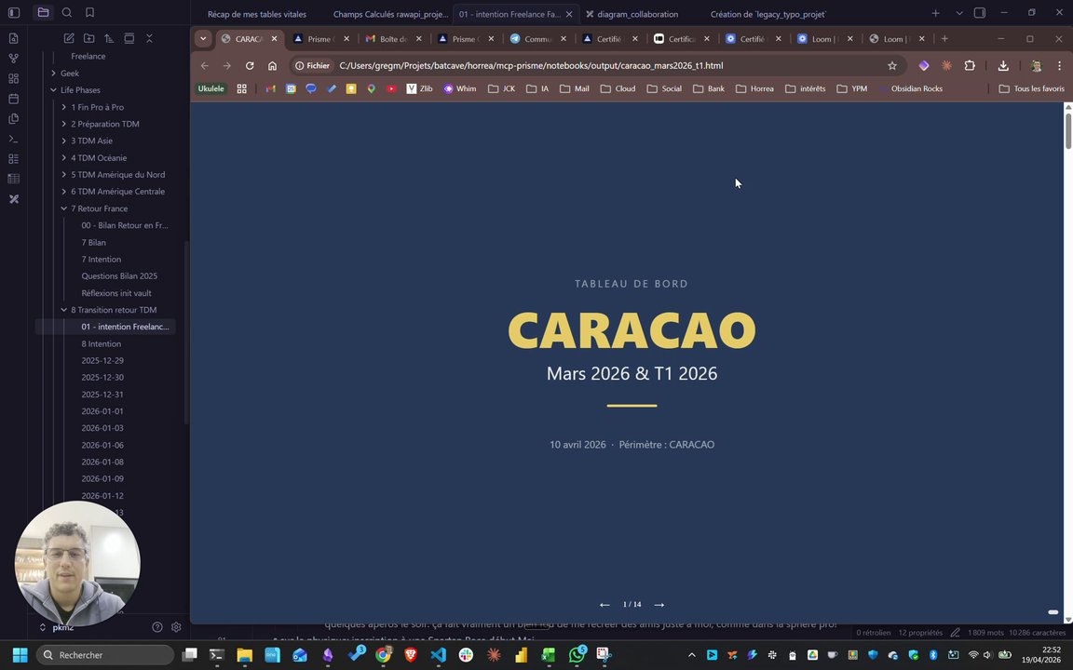
Task: Open the daily note calendar icon
Action: pos(14,99)
